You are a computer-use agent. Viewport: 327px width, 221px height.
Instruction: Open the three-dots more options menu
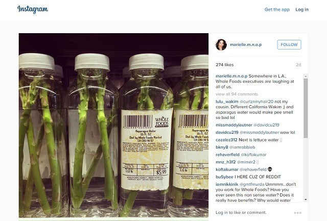point(297,213)
